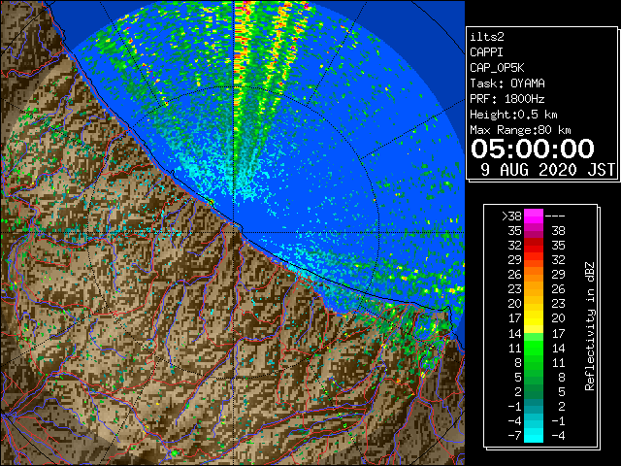Click the yellow 17 to 20 dBZ swatch
Image resolution: width=621 pixels, height=466 pixels.
[534, 318]
